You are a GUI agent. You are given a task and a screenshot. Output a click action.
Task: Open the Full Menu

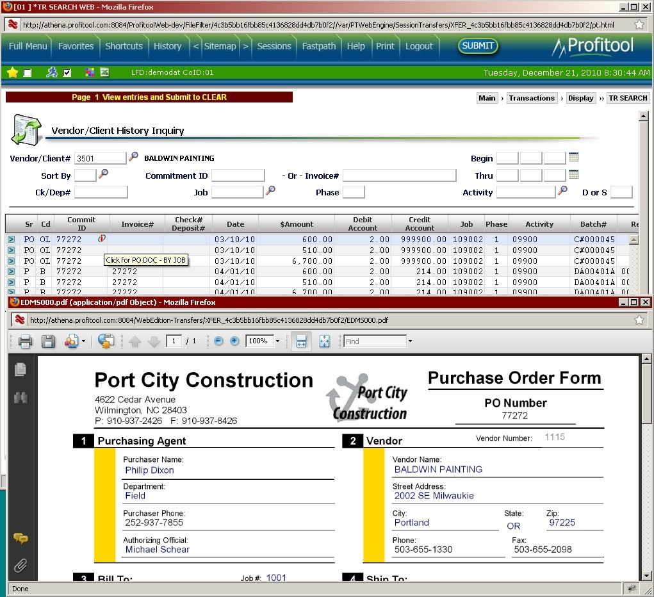pyautogui.click(x=28, y=46)
